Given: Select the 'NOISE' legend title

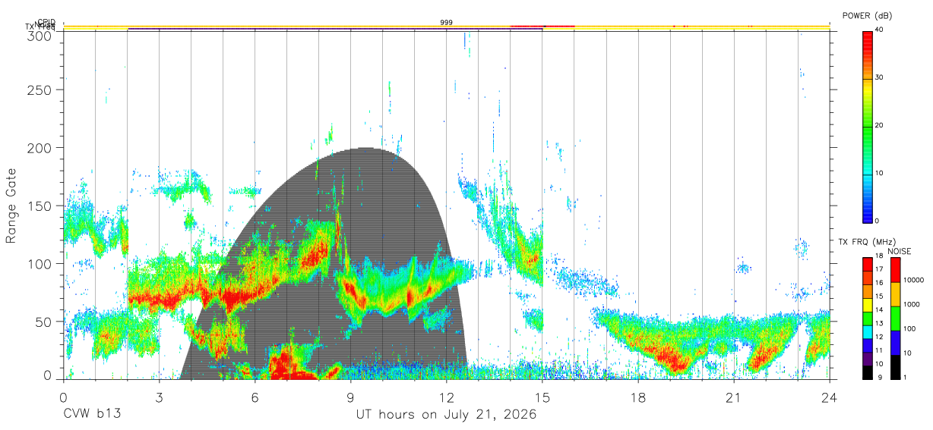Looking at the screenshot, I should click(x=899, y=251).
